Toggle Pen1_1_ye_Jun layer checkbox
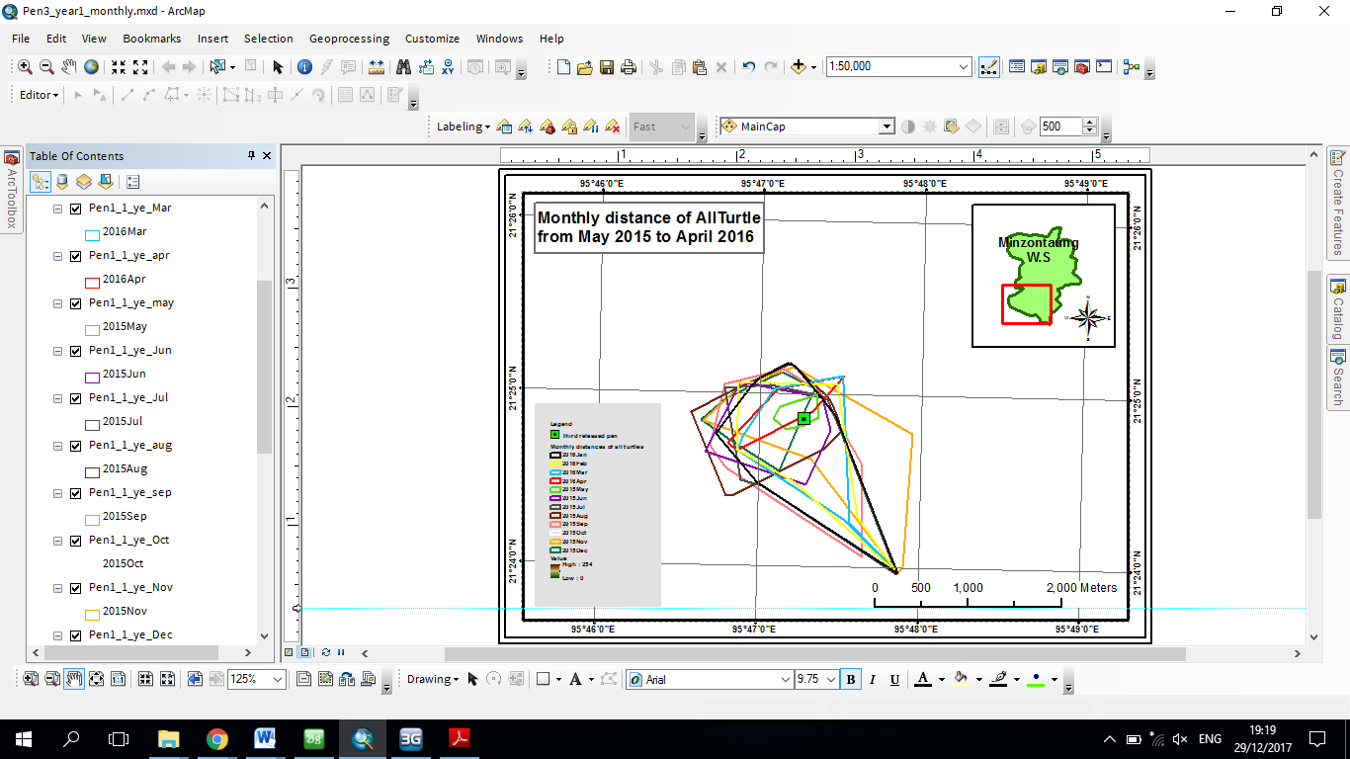1350x759 pixels. coord(76,351)
